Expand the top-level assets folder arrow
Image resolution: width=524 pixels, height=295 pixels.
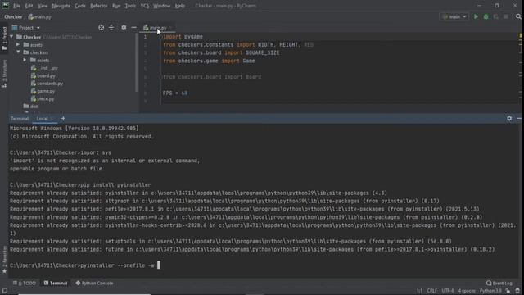coord(18,44)
